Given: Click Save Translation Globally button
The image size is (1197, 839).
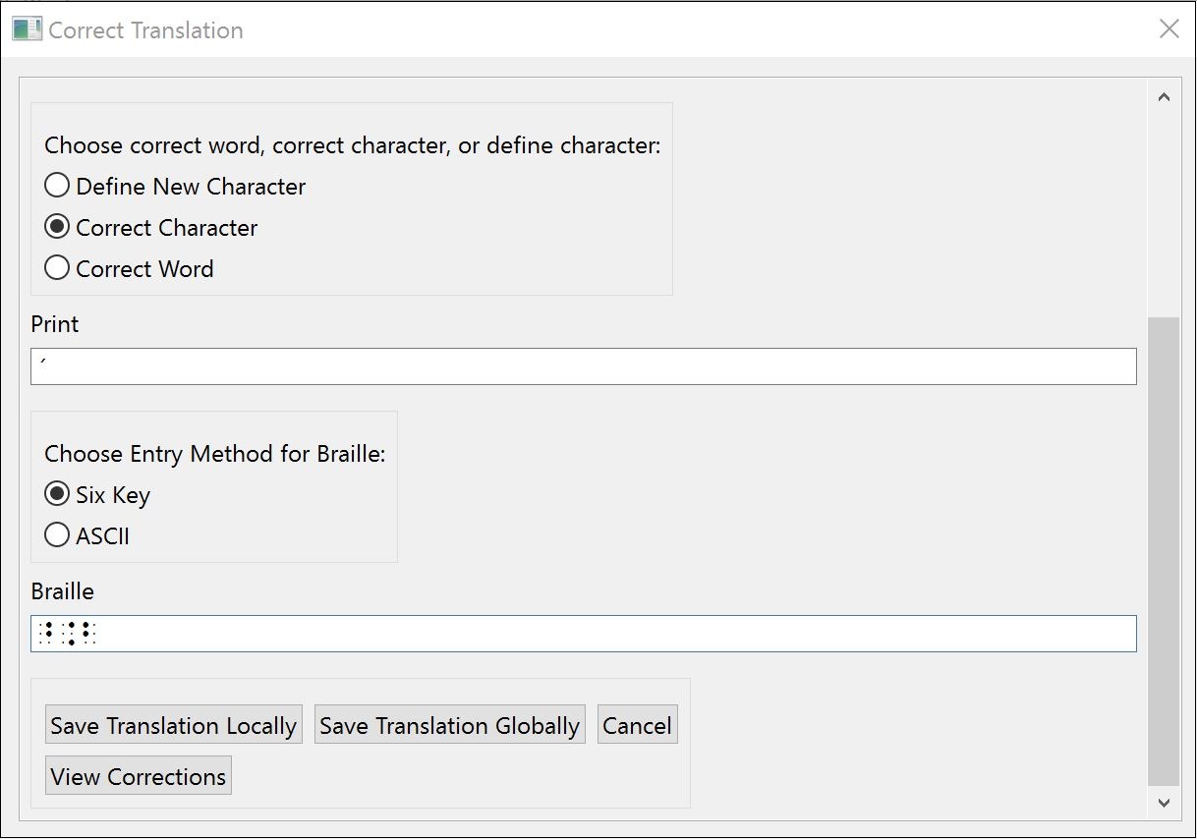Looking at the screenshot, I should [450, 725].
